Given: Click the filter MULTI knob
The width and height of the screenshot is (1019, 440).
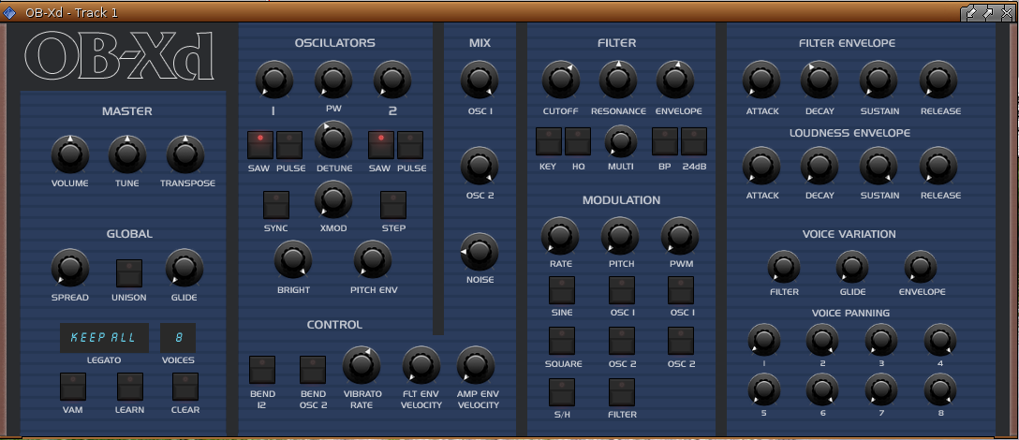Looking at the screenshot, I should (621, 141).
